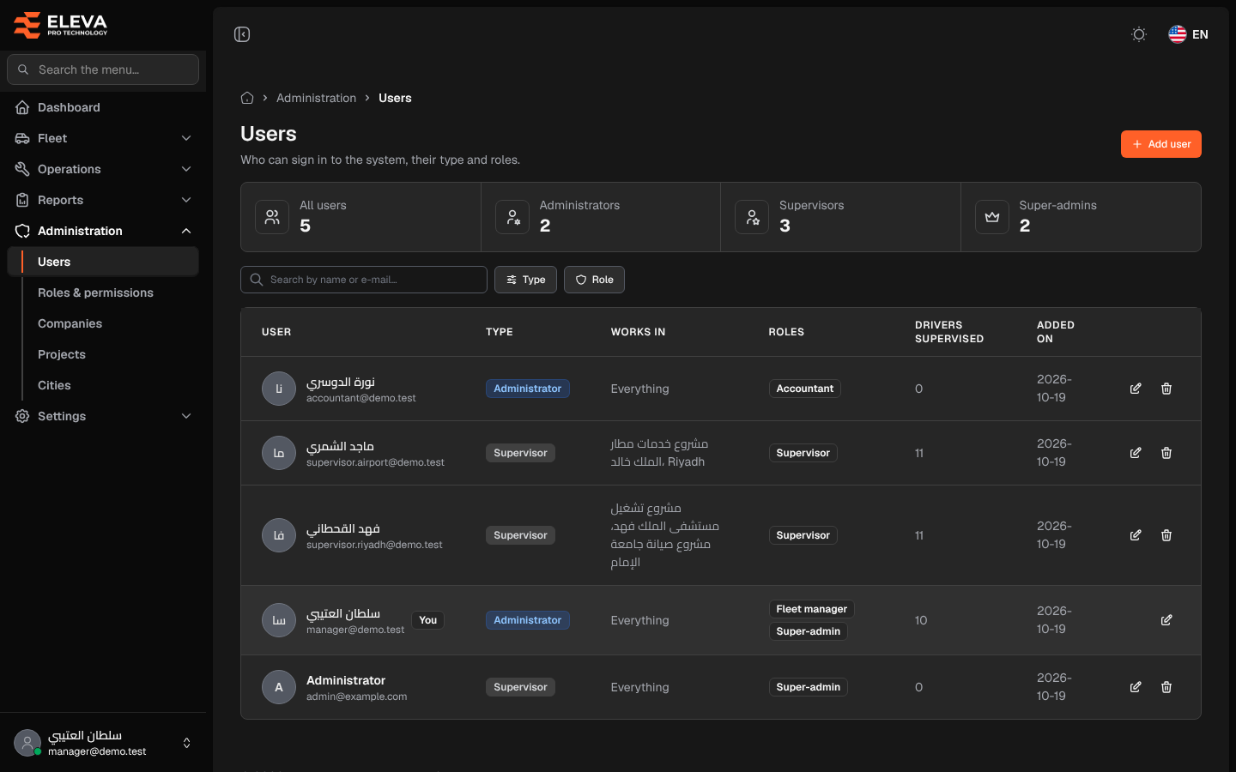Edit the manager@demo.test user
The height and width of the screenshot is (772, 1236).
click(1166, 620)
